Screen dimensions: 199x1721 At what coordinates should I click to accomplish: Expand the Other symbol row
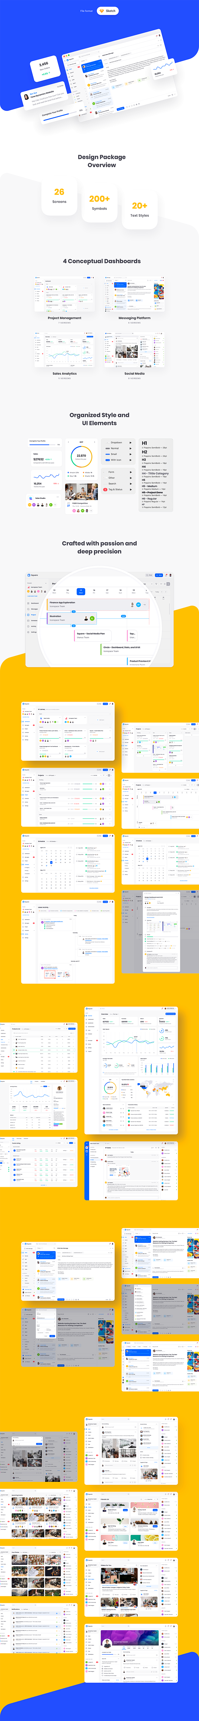tap(118, 478)
